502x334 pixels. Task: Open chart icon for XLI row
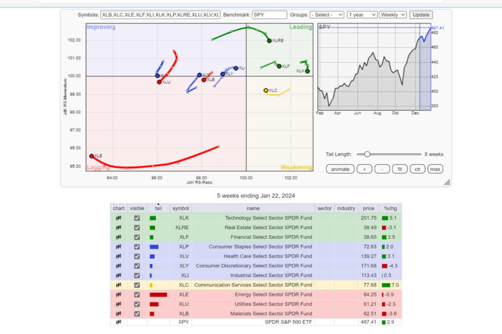119,276
